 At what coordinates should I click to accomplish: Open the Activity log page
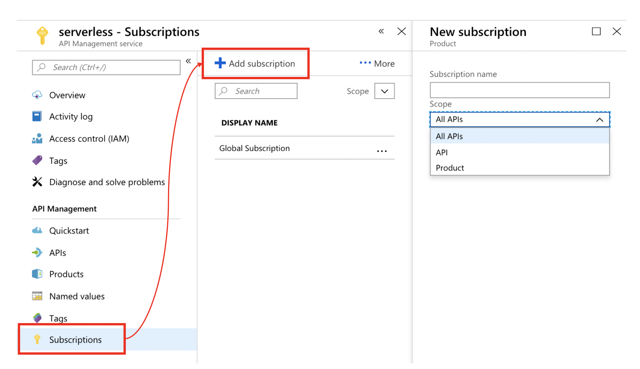click(x=71, y=116)
